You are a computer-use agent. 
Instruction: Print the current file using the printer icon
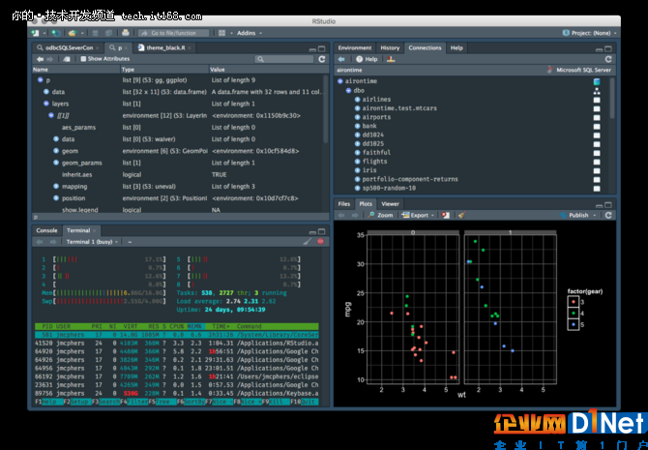pyautogui.click(x=126, y=33)
